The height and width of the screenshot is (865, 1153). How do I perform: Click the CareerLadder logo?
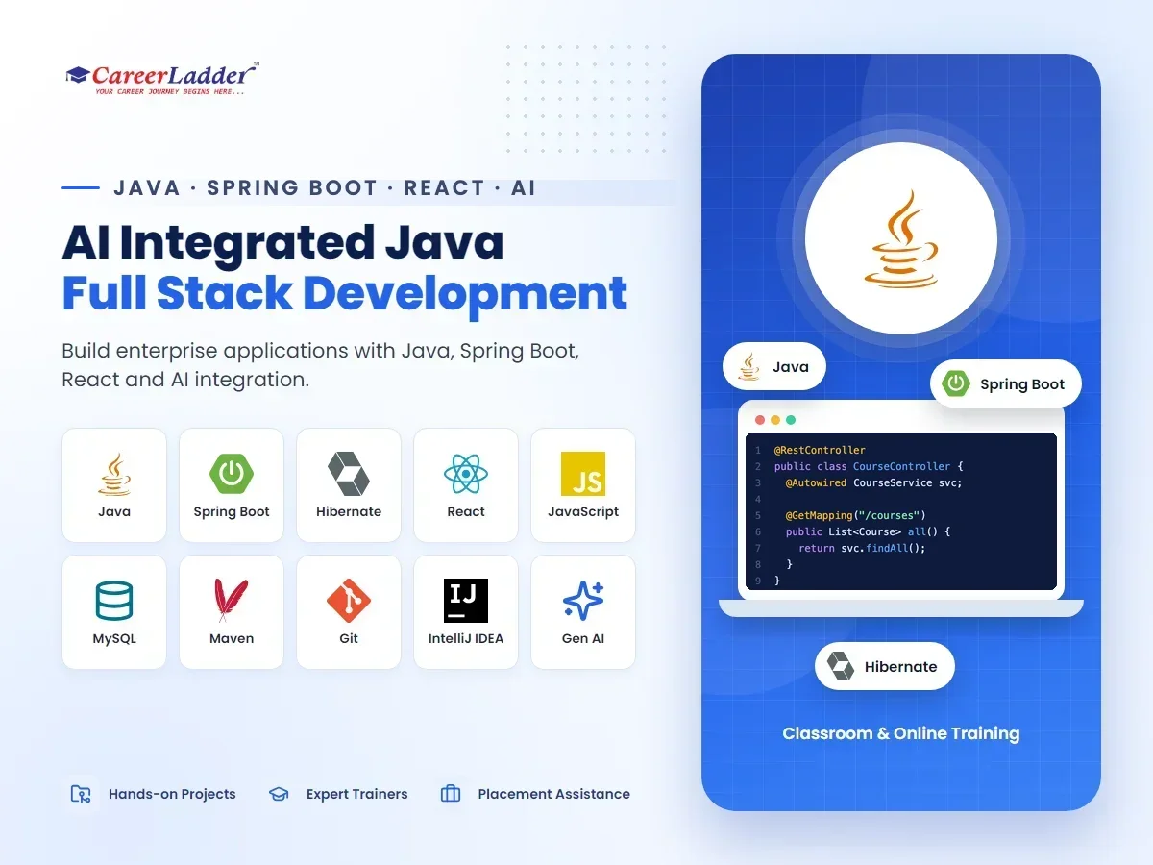point(162,79)
